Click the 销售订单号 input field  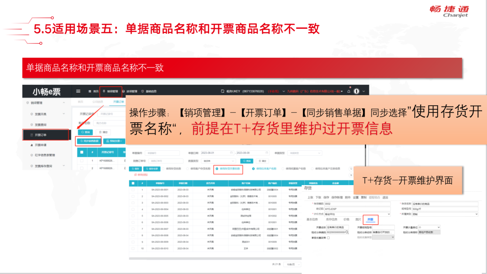[x=165, y=161]
